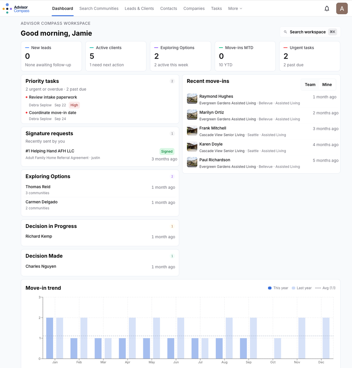Open Marilyn Ortiz community thumbnail

pos(192,115)
